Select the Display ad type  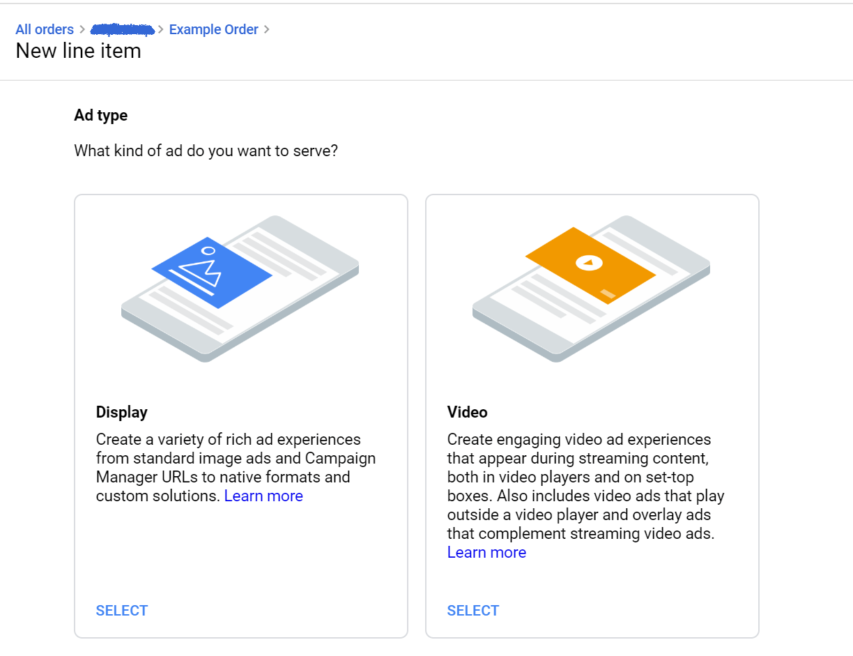122,610
